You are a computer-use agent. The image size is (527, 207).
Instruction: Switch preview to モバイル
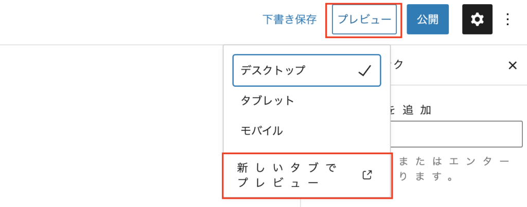307,130
